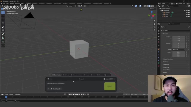Hide the Collection via eye icon

point(187,11)
